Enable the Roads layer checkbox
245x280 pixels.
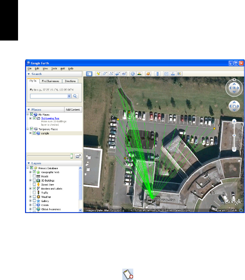point(34,176)
